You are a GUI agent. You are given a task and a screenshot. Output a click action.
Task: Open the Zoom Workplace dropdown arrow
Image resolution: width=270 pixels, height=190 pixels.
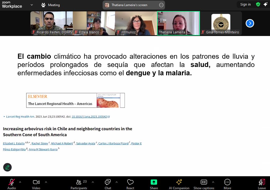[32, 5]
